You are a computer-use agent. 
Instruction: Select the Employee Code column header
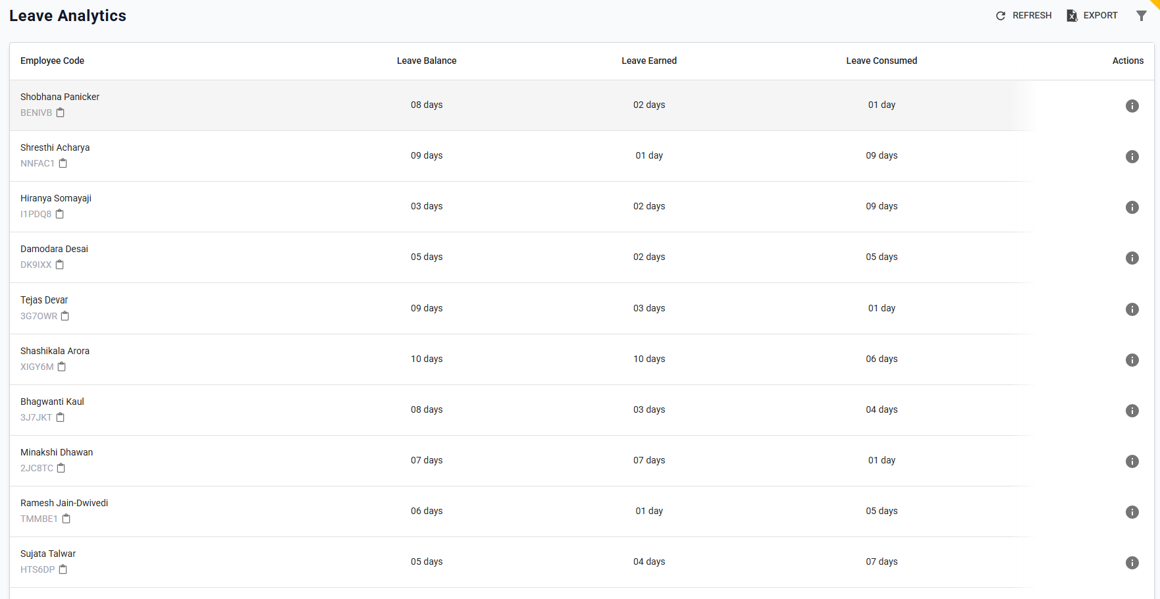coord(52,61)
